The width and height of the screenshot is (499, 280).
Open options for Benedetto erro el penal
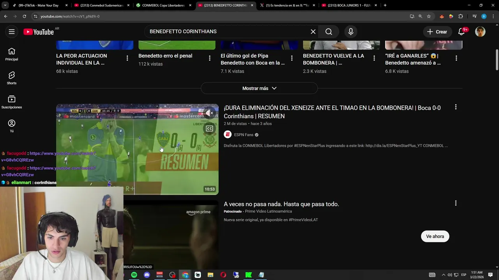click(x=209, y=58)
